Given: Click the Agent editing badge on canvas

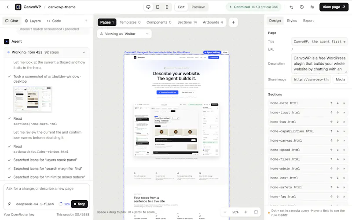Looking at the screenshot, I should 212,52.
